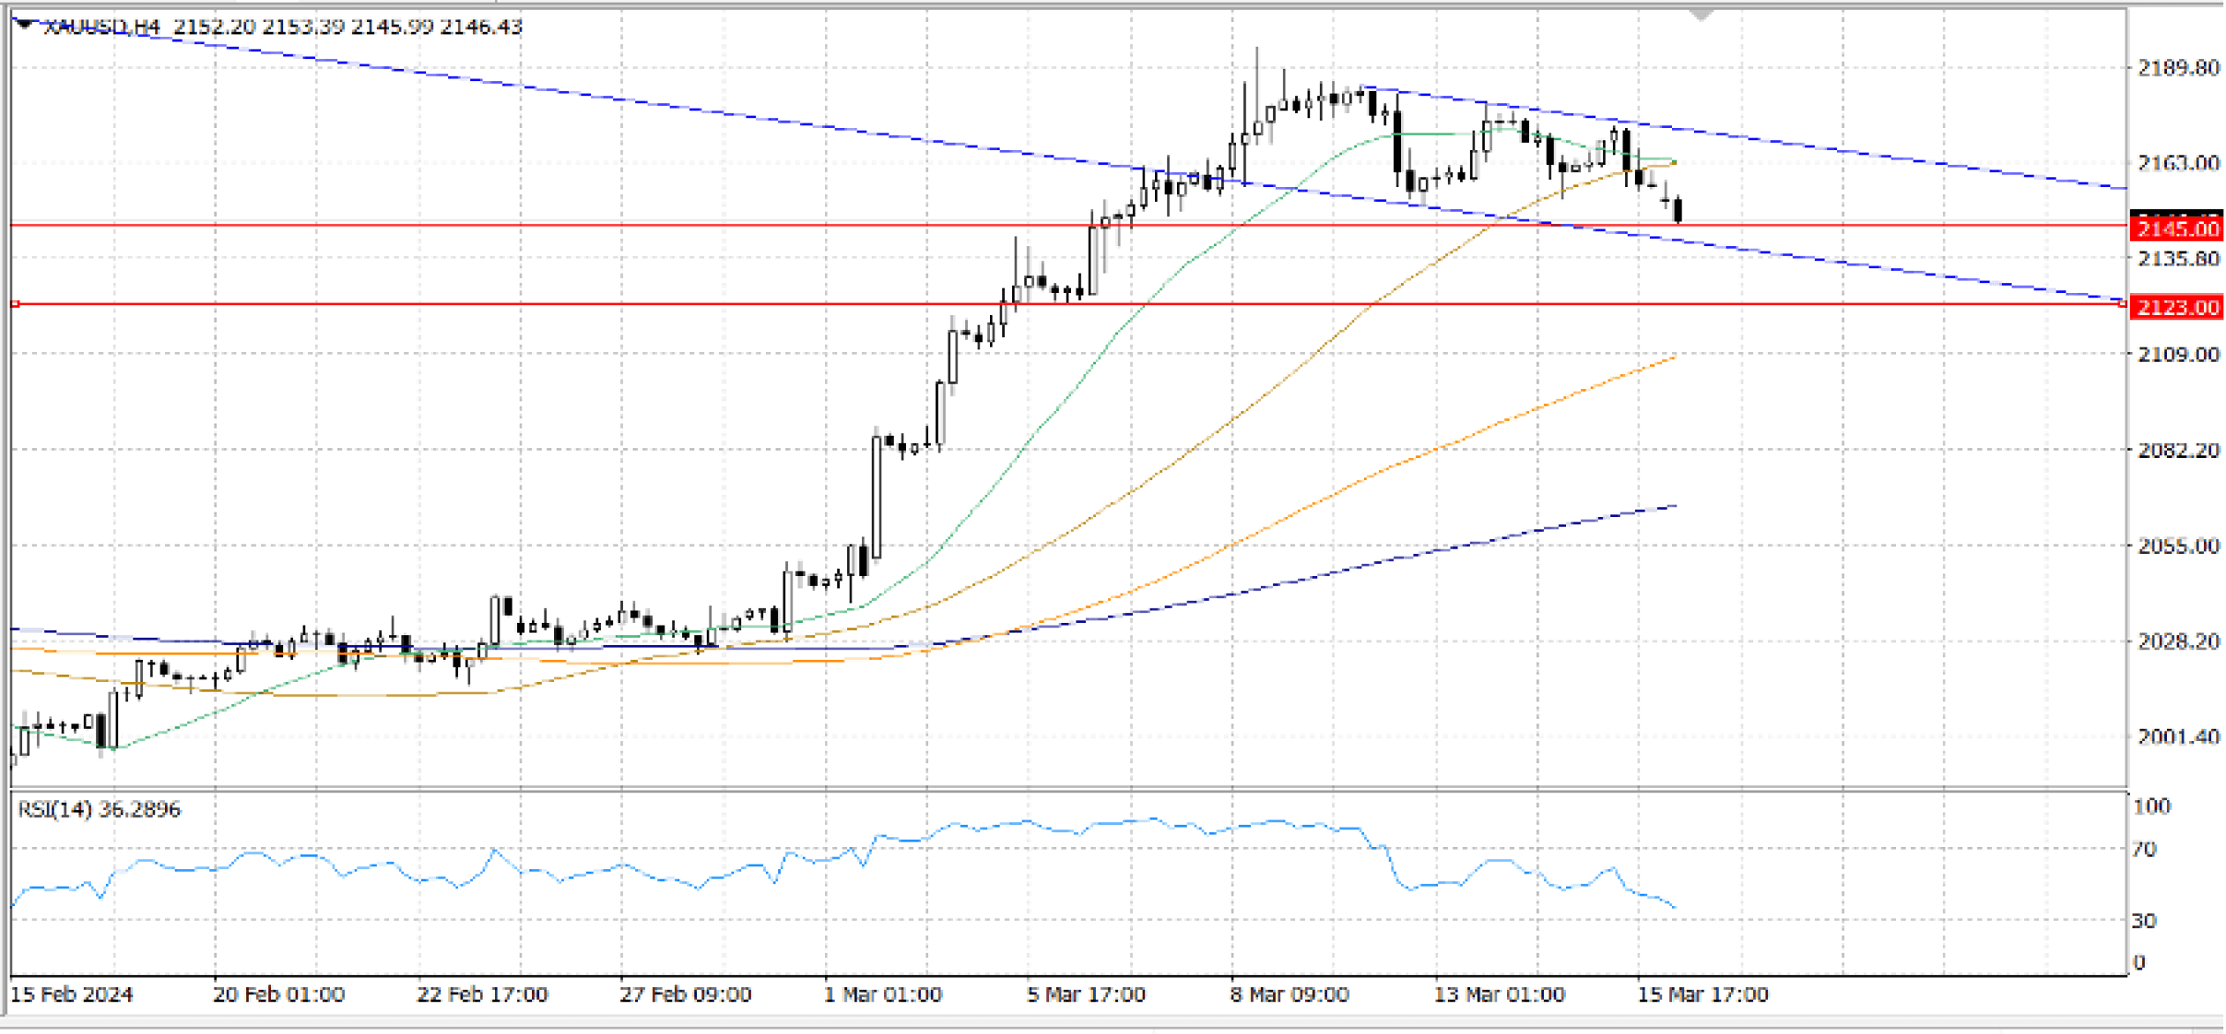Click the 2055.00 price scale label
This screenshot has height=1034, width=2226.
[x=2177, y=546]
